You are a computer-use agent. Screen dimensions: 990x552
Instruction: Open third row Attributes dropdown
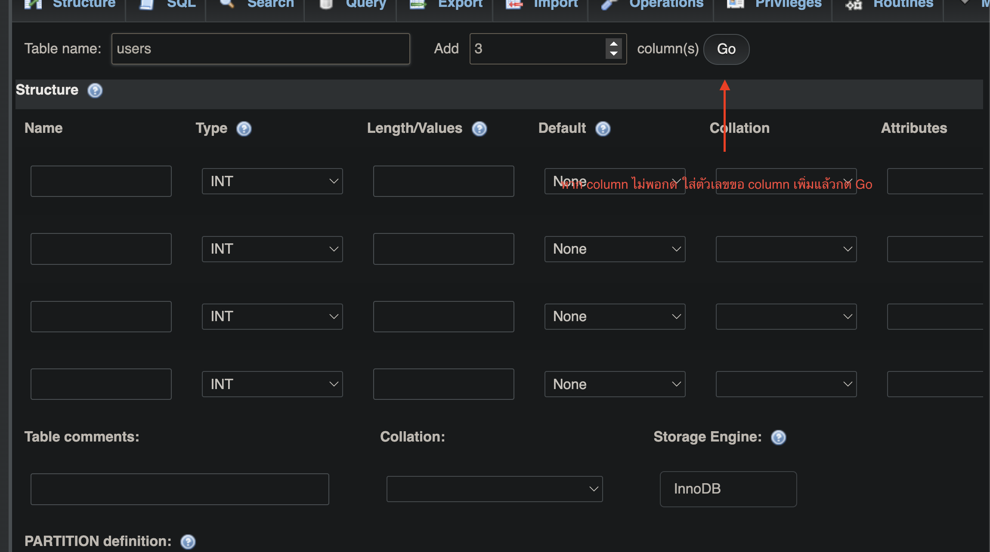tap(935, 316)
